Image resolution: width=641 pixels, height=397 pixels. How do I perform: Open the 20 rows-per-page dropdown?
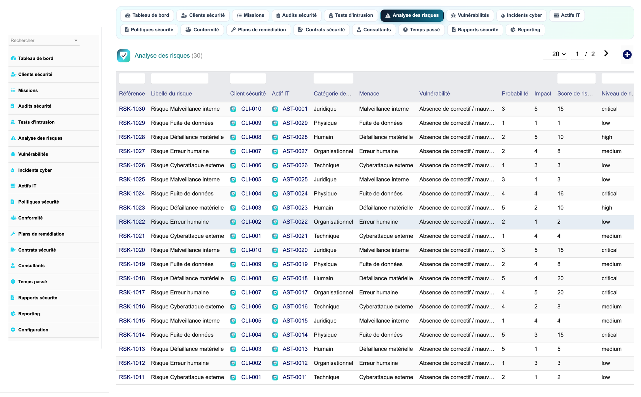pyautogui.click(x=559, y=54)
